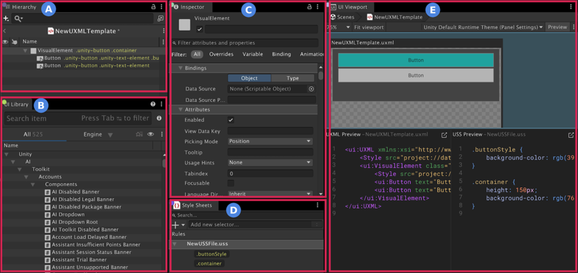Click the Search item field in UI Library
The image size is (578, 273).
[x=78, y=118]
